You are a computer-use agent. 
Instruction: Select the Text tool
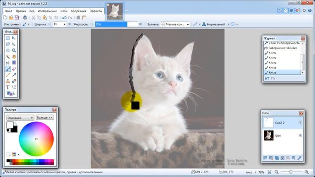(8, 88)
